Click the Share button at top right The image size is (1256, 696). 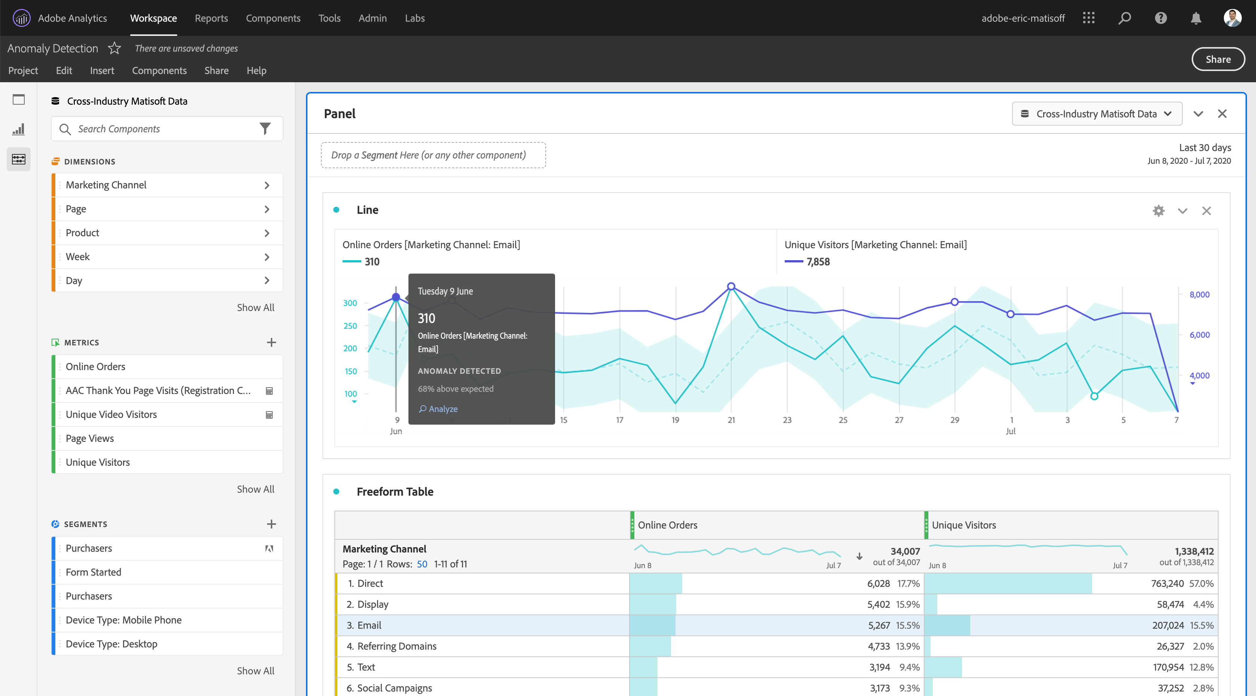pos(1217,59)
